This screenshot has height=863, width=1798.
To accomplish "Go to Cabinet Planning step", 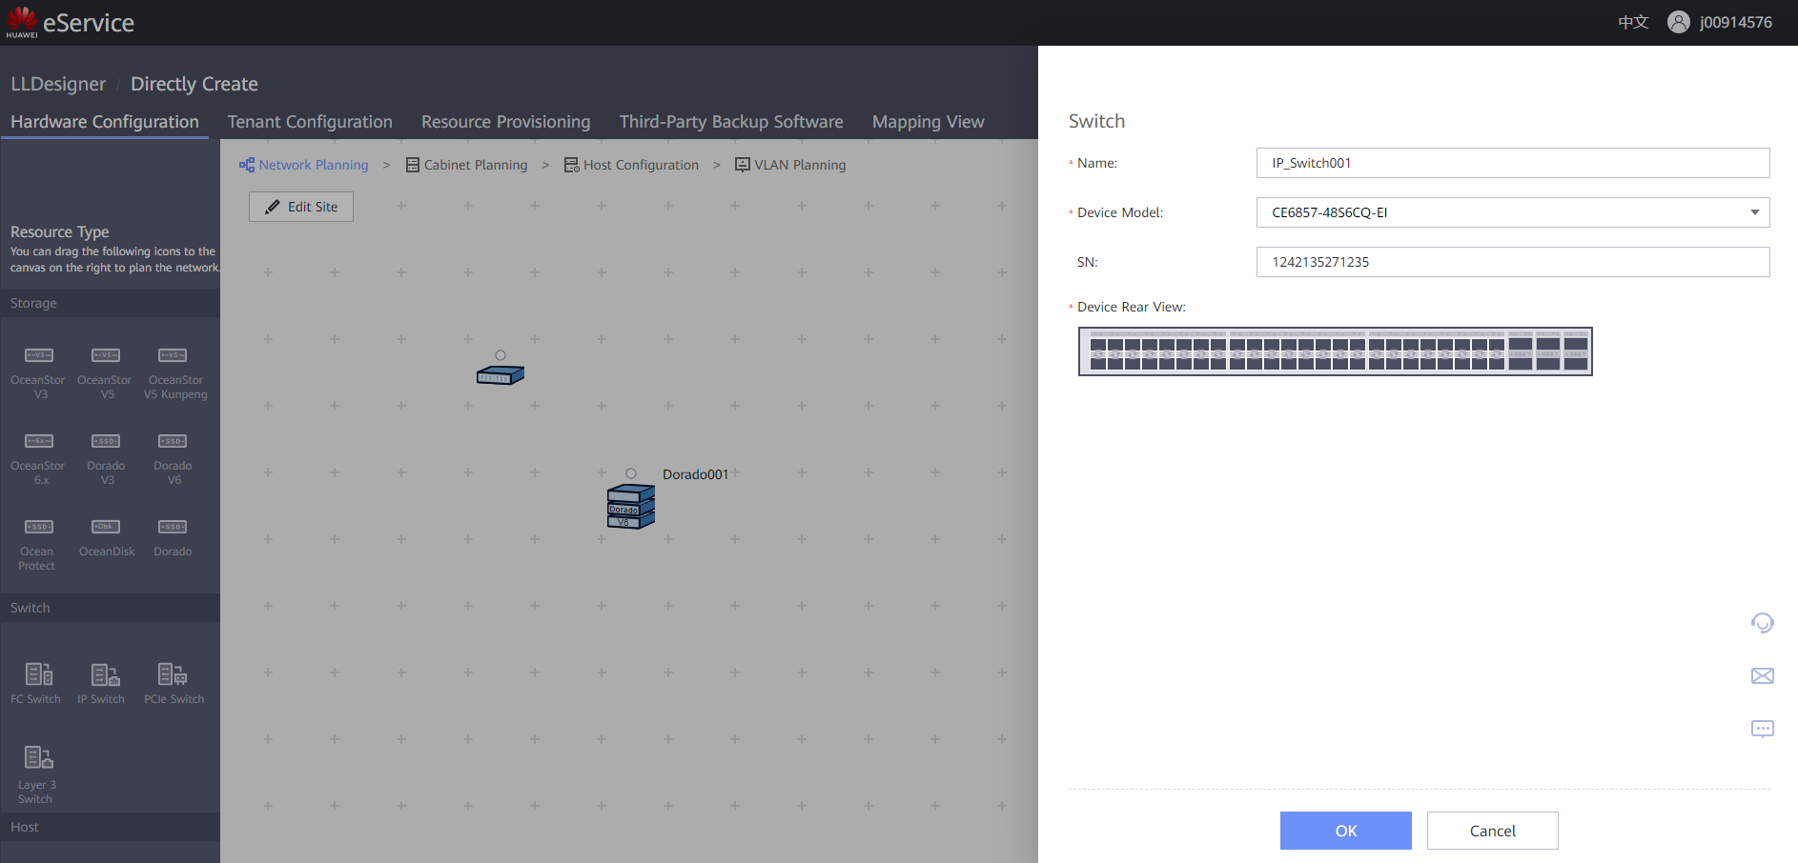I will point(466,165).
